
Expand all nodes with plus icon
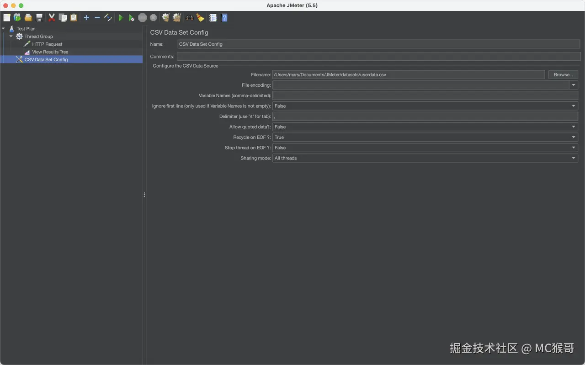click(86, 18)
